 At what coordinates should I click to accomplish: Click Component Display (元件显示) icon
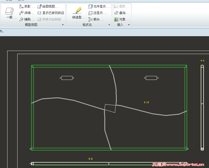click(90, 6)
